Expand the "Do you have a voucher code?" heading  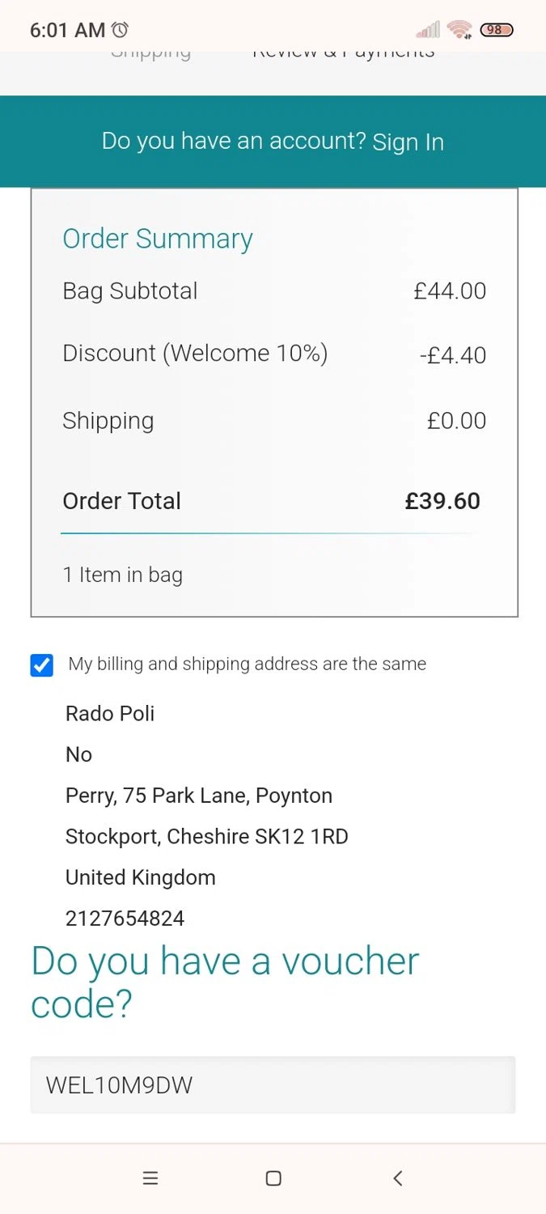pyautogui.click(x=225, y=983)
